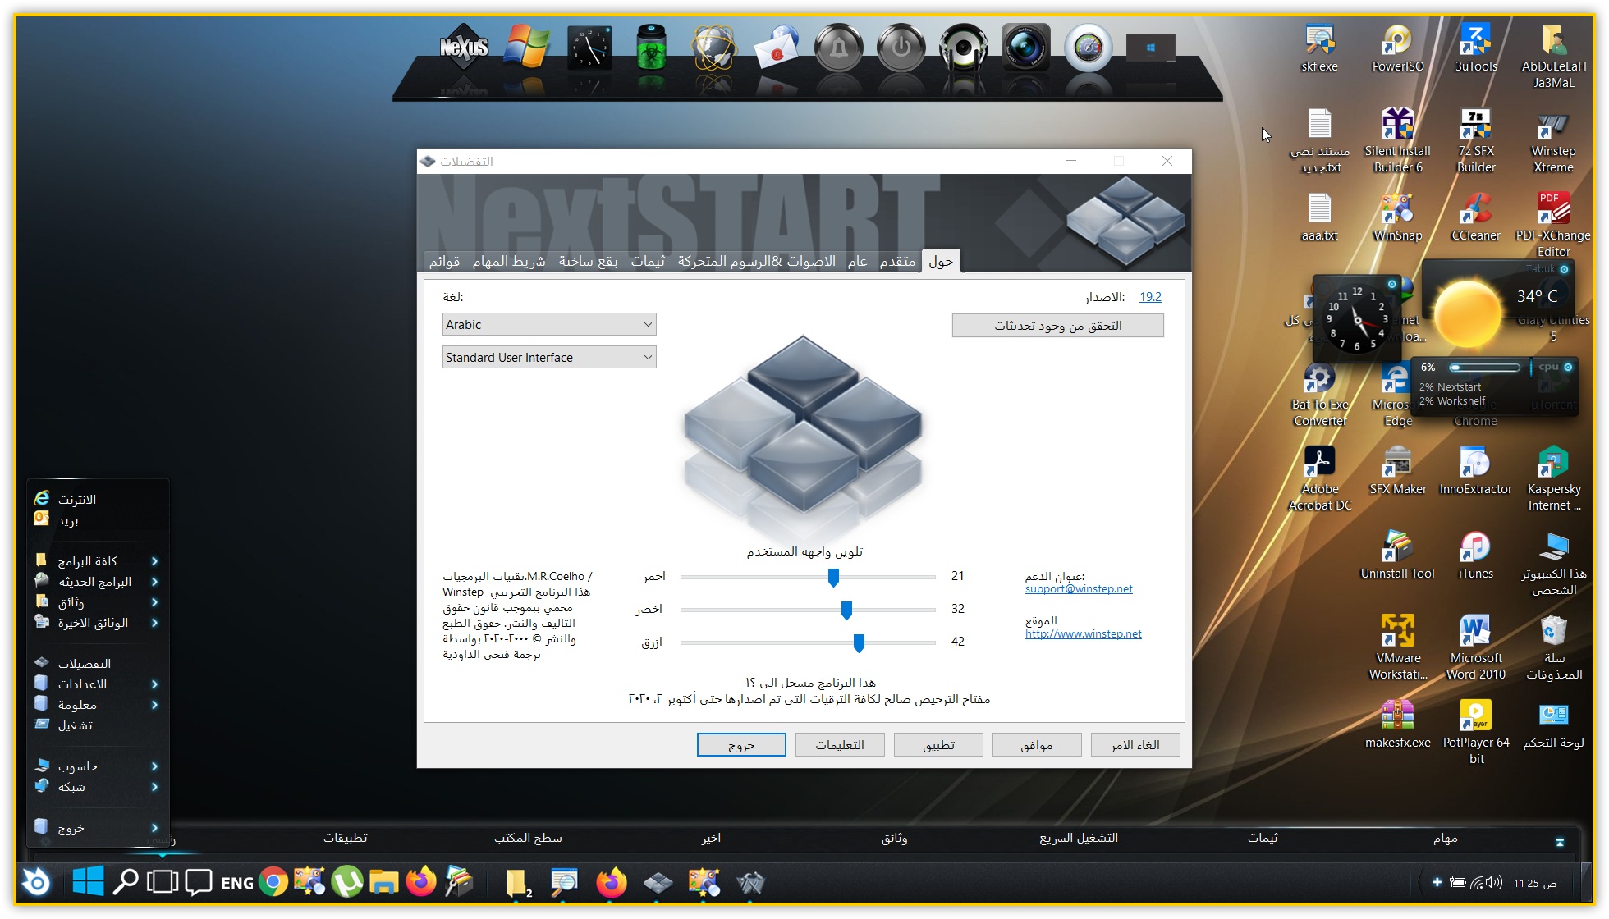Expand the كافة البرامج submenu
1609x919 pixels.
coord(97,561)
